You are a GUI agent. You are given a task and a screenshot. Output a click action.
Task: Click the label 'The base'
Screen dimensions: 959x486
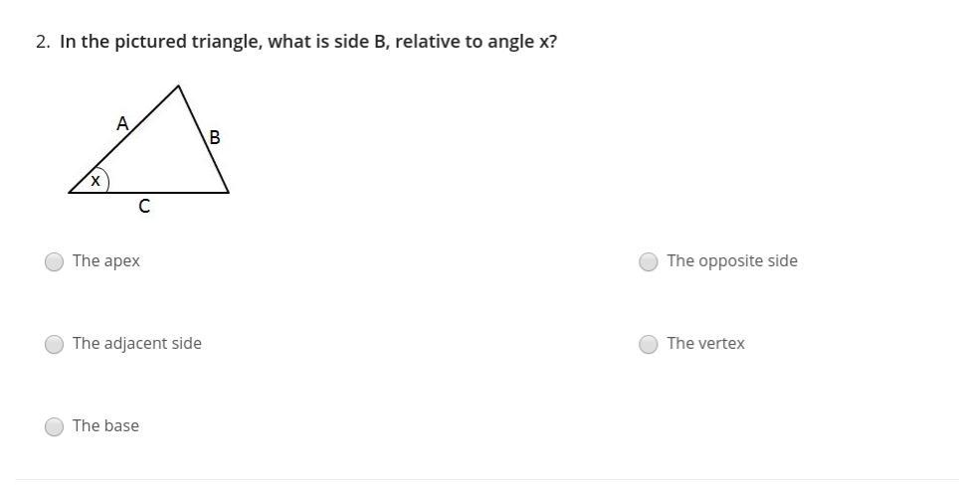click(105, 425)
